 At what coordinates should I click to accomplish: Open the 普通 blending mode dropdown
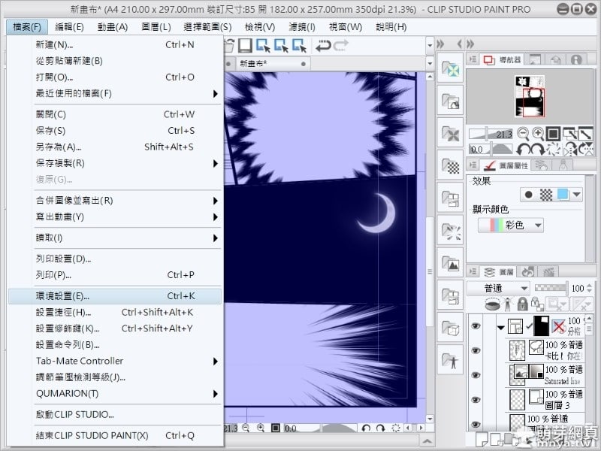click(x=498, y=288)
